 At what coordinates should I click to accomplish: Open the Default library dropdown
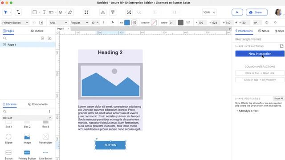(x=27, y=118)
